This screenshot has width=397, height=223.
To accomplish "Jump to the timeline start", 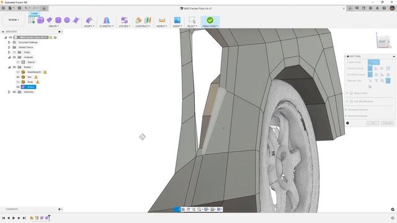I will [x=4, y=218].
